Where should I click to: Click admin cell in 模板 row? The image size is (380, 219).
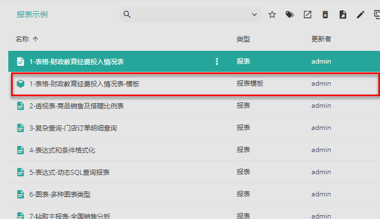tap(321, 84)
